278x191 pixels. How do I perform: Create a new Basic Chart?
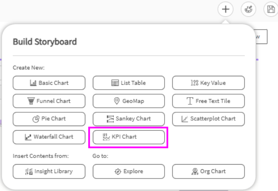tap(49, 83)
